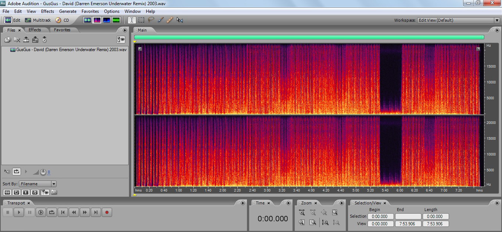Select the Time Selection tool
Screen dimensions: 502x232
click(x=132, y=20)
